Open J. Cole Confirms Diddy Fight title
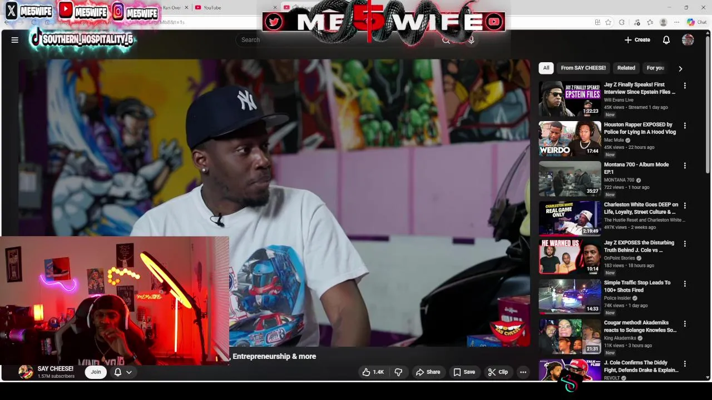 641,366
